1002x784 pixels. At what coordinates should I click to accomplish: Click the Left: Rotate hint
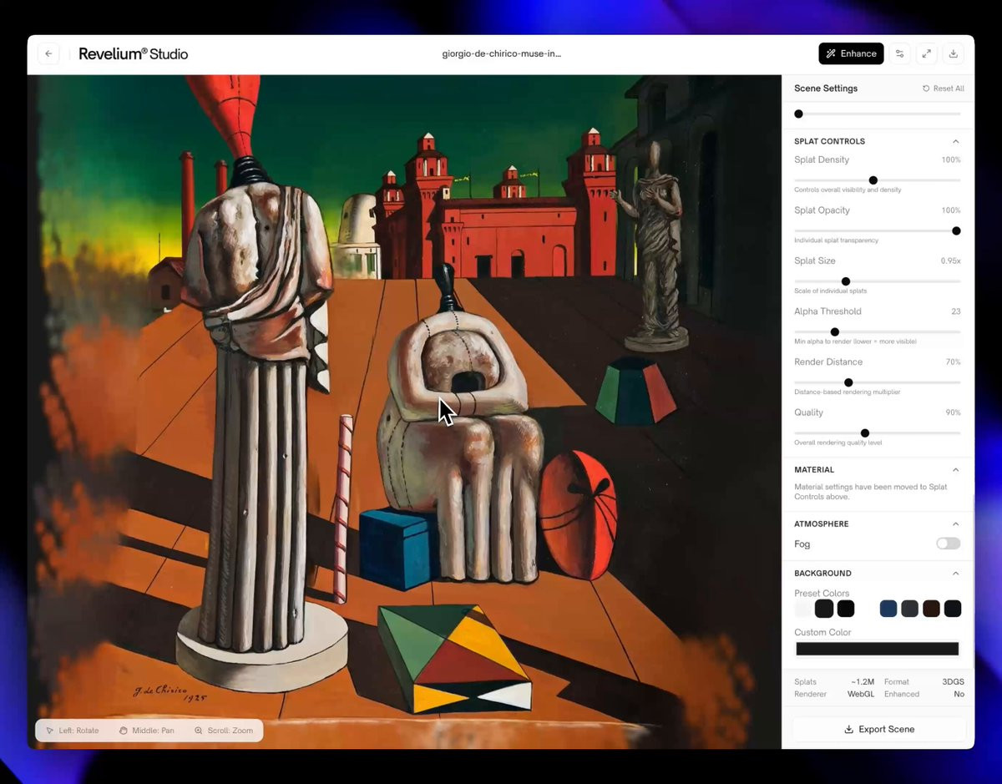pos(73,731)
